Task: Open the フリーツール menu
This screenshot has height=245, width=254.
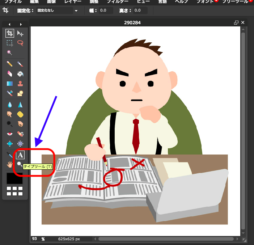Action: [235, 1]
